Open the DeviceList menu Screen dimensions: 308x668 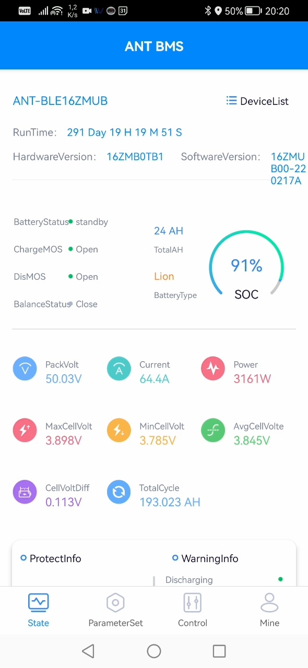point(257,101)
